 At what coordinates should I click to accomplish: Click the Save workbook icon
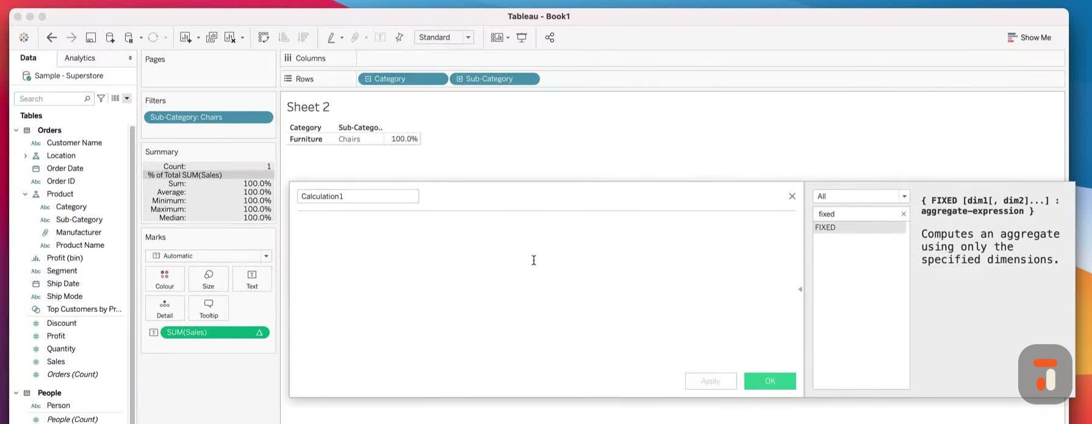point(91,38)
